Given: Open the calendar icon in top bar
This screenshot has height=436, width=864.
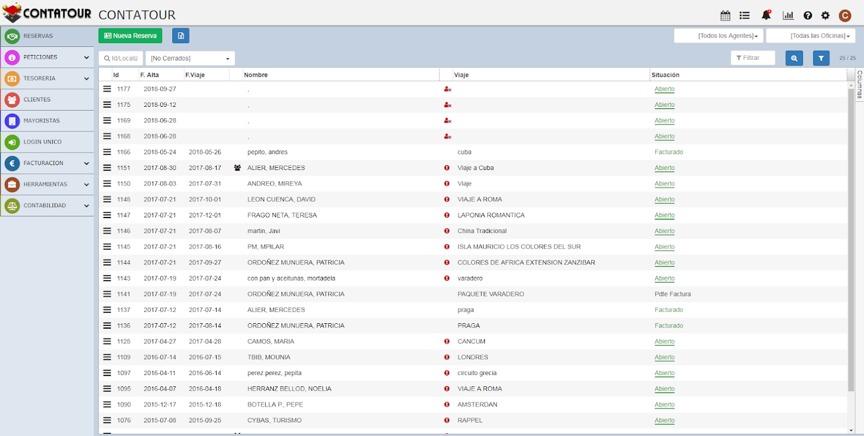Looking at the screenshot, I should click(x=725, y=16).
